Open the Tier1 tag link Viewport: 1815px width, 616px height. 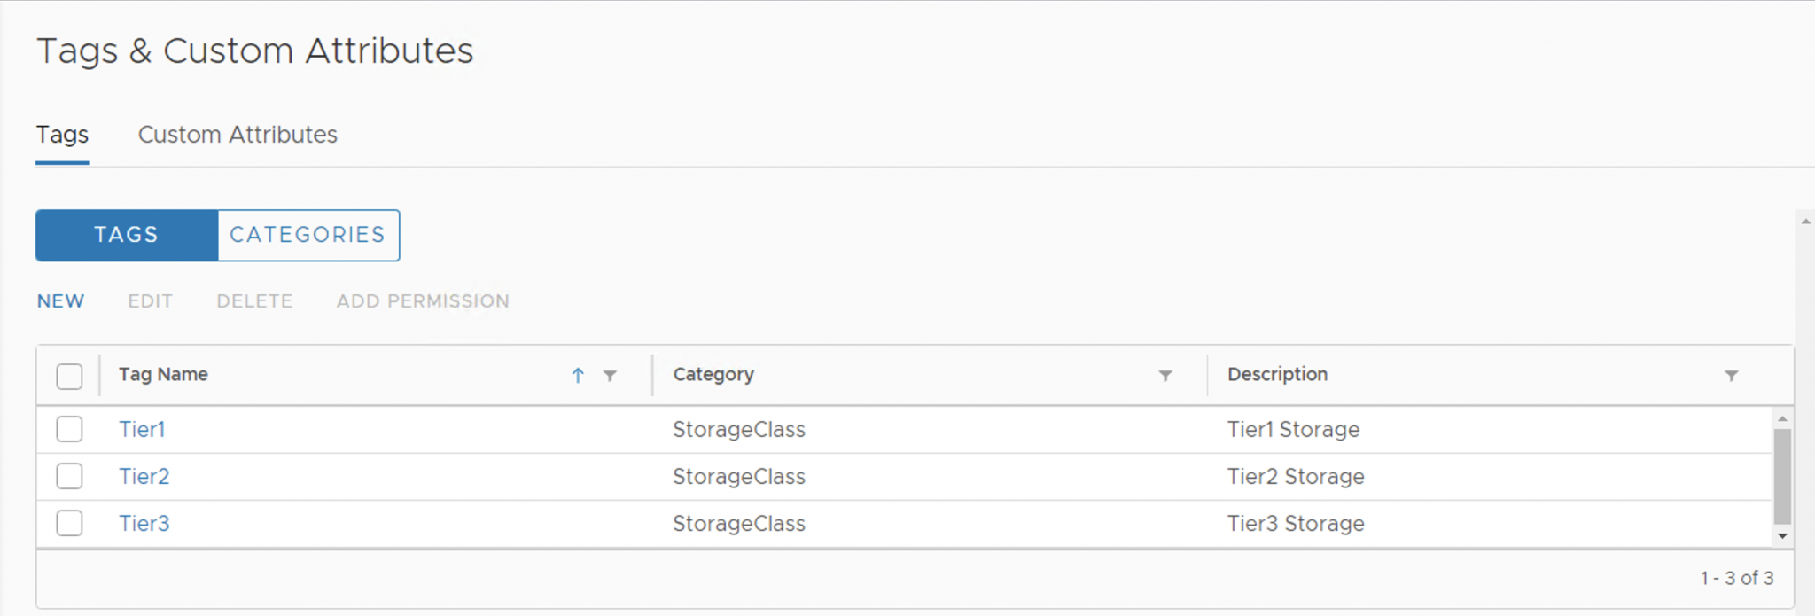click(143, 429)
